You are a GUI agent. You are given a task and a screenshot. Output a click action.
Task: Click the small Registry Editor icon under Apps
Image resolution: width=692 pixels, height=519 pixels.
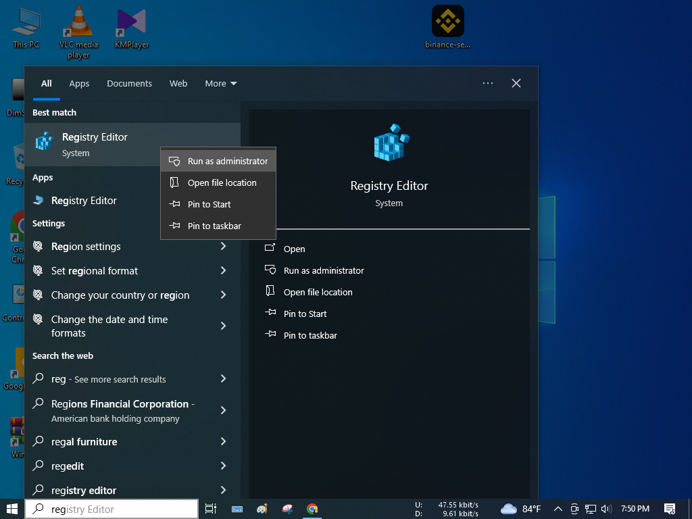pyautogui.click(x=39, y=200)
